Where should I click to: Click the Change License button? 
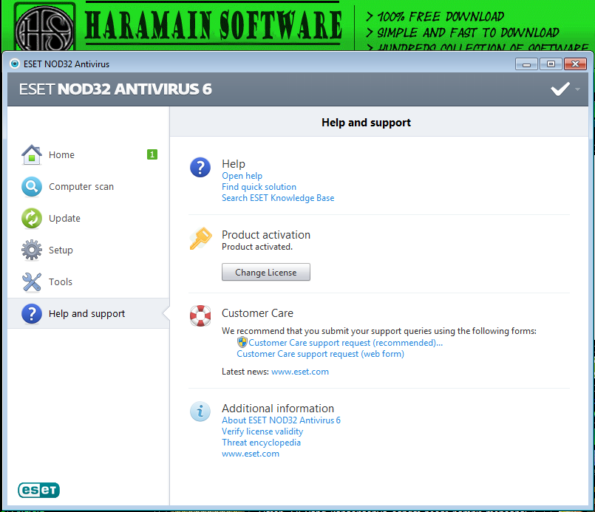point(266,273)
